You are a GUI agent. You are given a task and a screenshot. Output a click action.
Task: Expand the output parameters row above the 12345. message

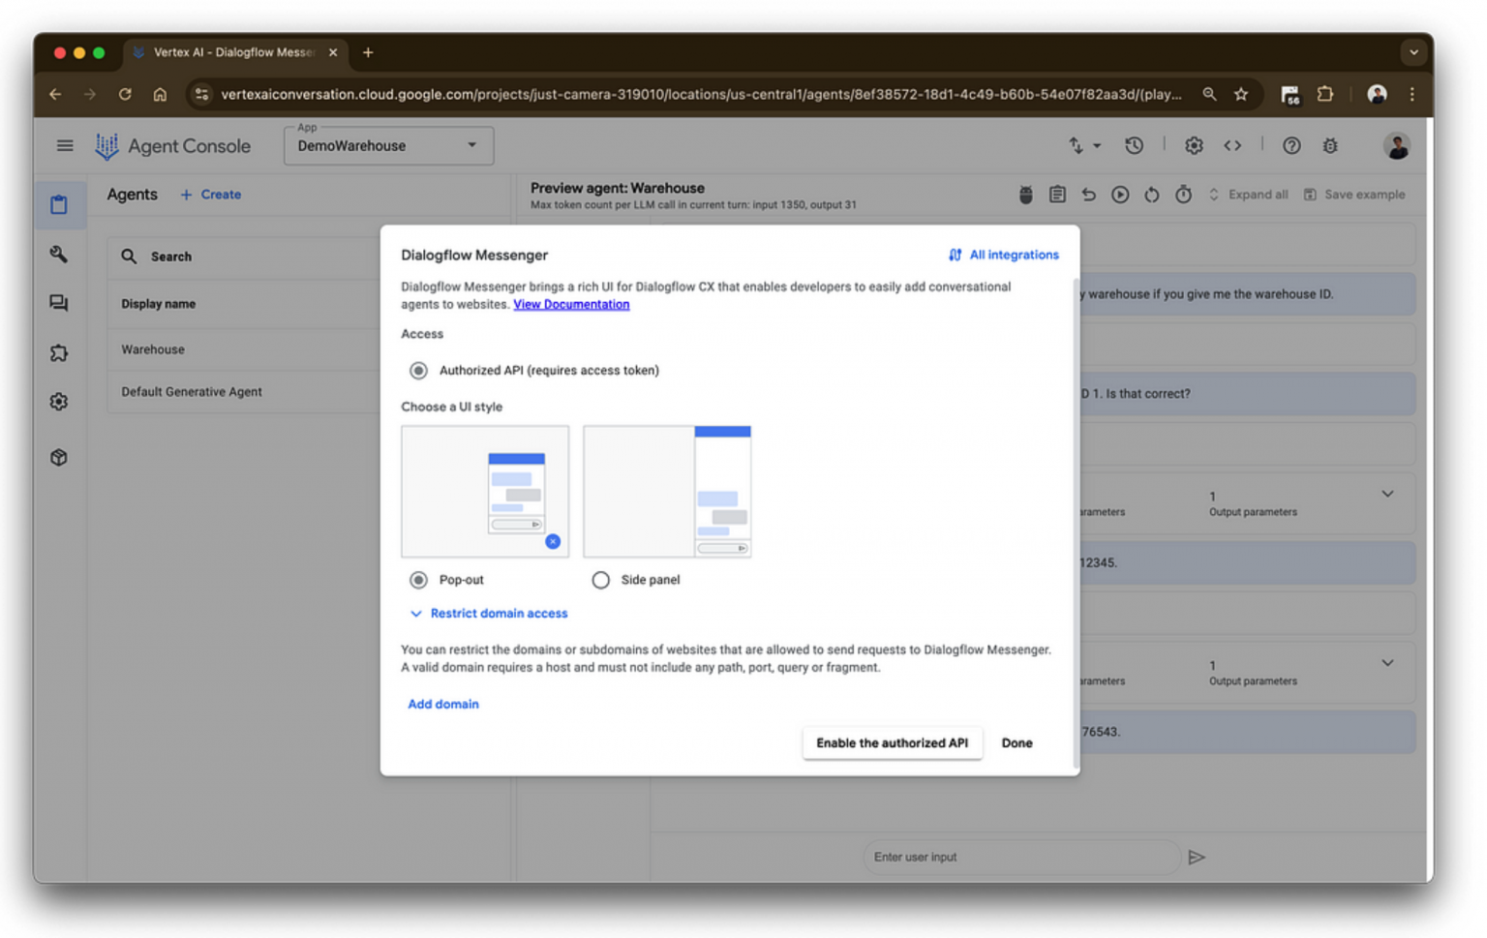(x=1387, y=494)
